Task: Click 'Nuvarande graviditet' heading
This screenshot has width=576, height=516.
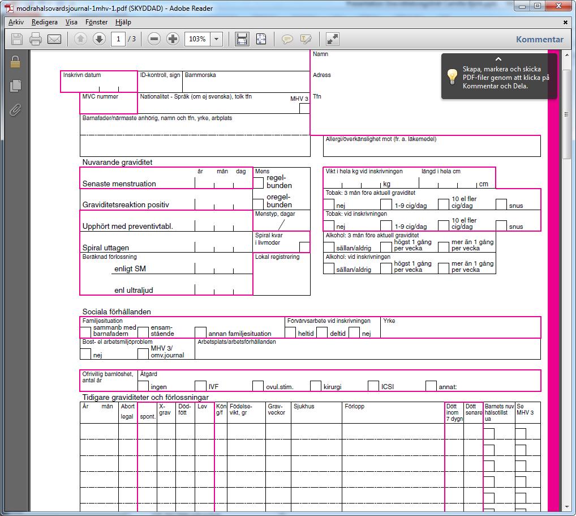Action: (117, 162)
